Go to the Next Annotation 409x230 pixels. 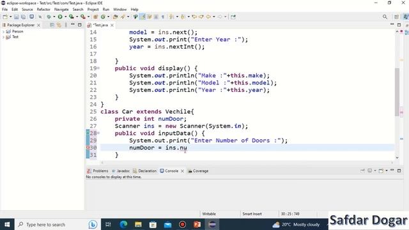click(x=171, y=17)
